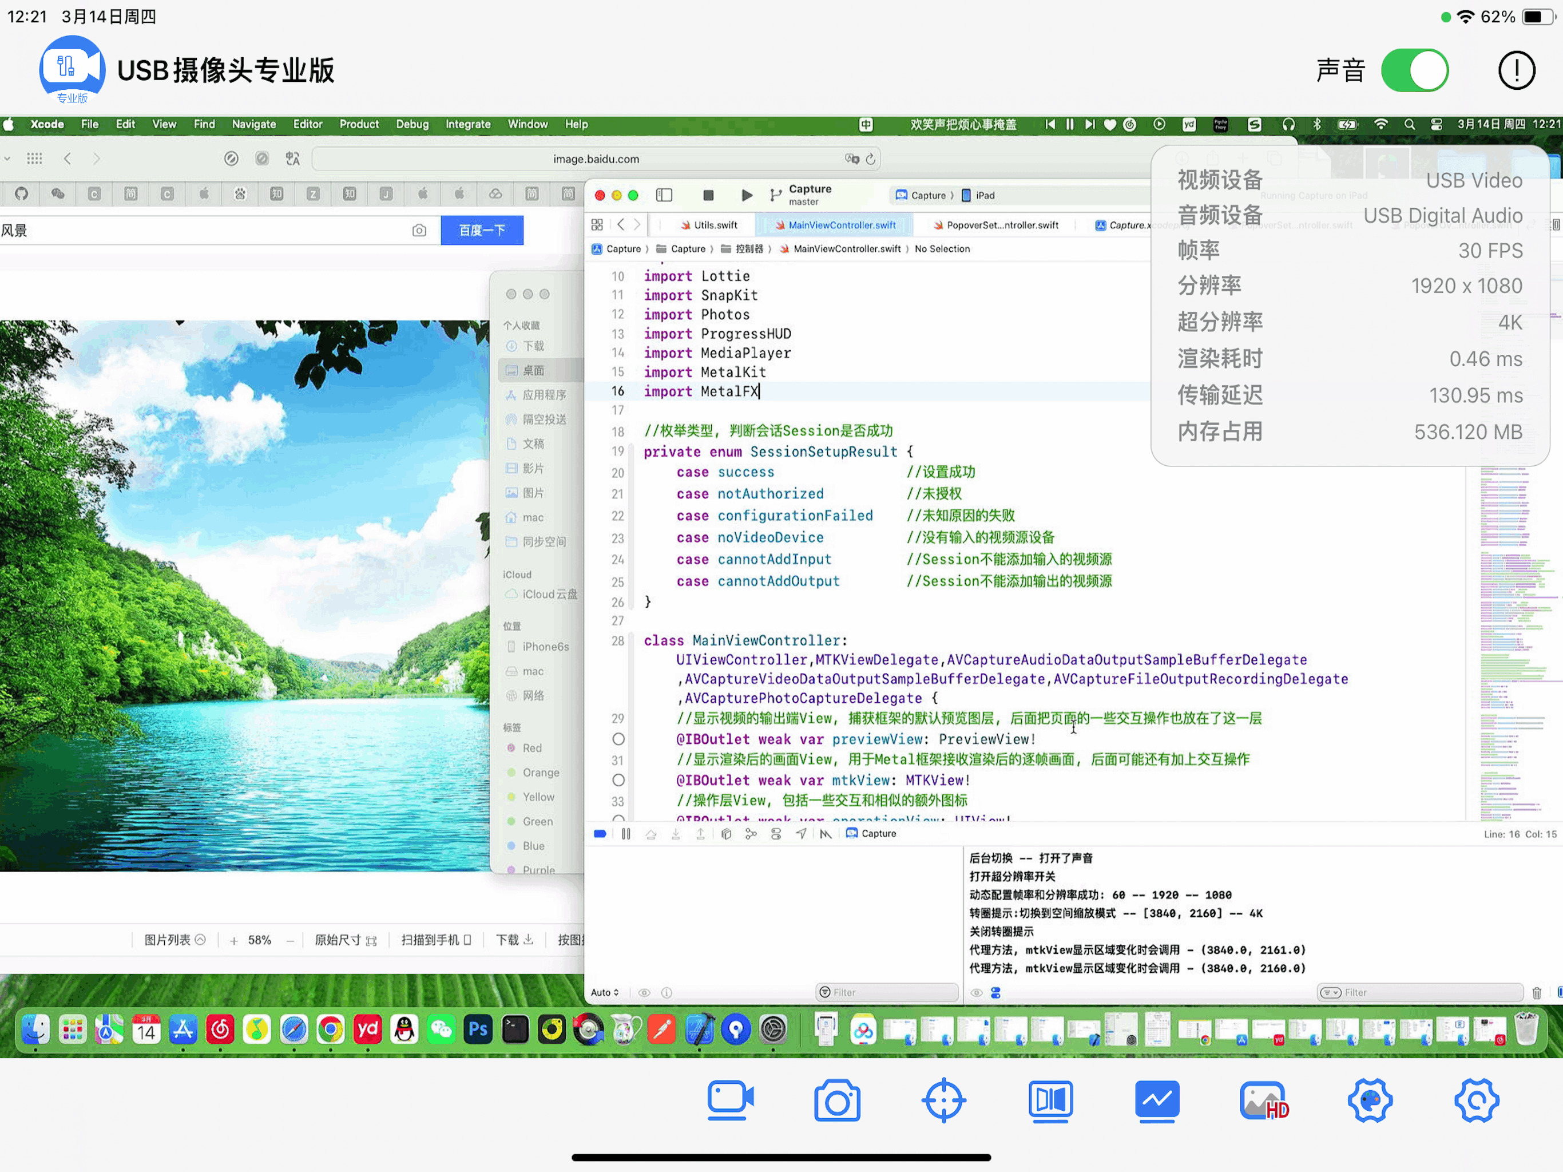
Task: Open the info exclamation icon
Action: point(1516,70)
